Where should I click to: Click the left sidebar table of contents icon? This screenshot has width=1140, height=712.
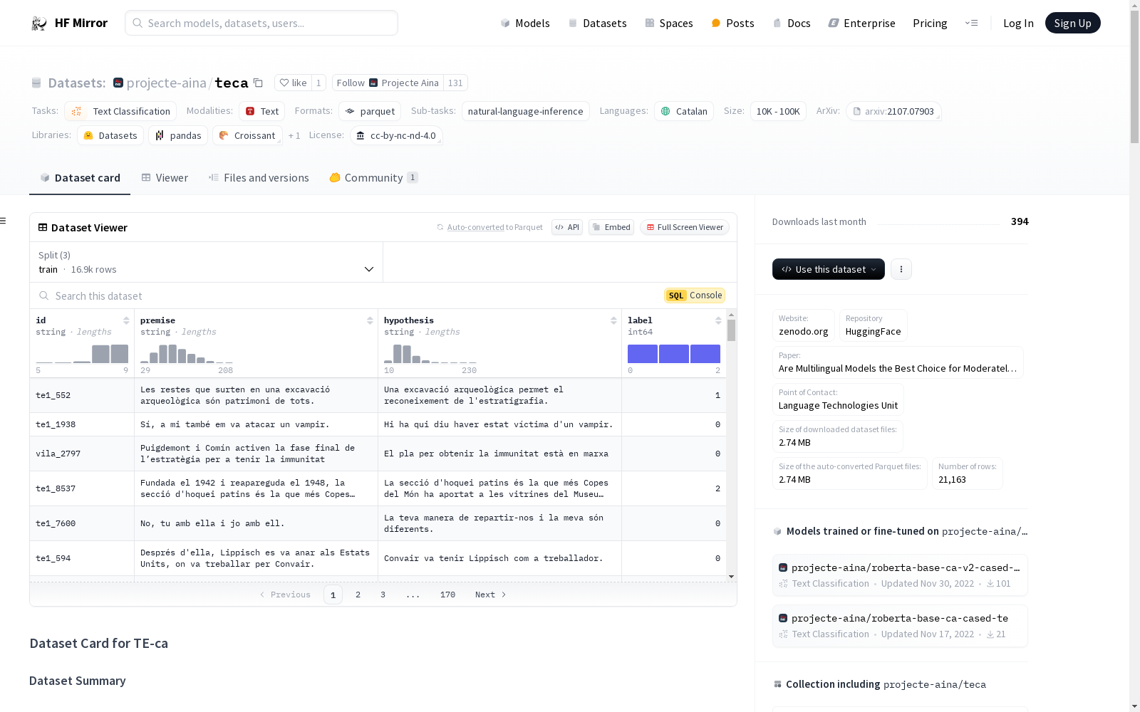[x=4, y=221]
